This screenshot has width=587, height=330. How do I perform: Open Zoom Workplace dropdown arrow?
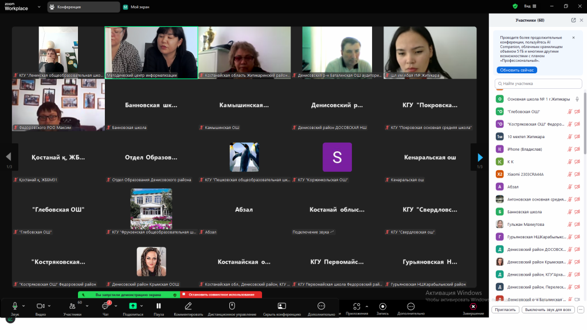click(39, 7)
